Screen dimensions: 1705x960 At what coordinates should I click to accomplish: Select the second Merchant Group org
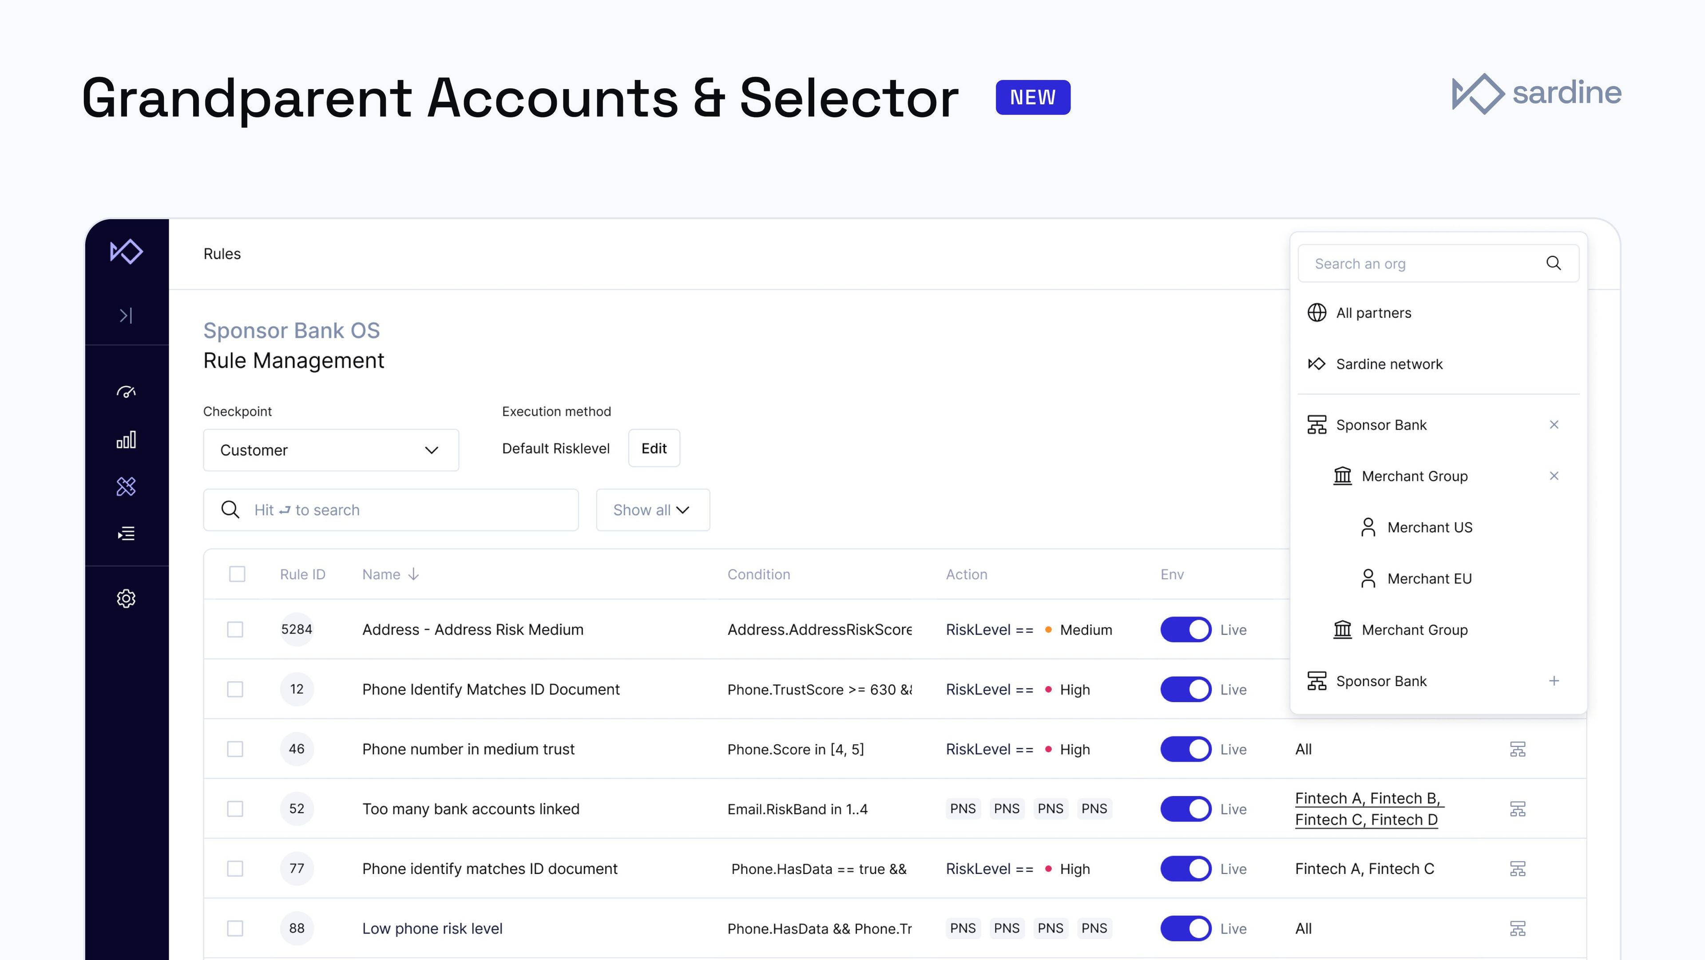pyautogui.click(x=1415, y=630)
